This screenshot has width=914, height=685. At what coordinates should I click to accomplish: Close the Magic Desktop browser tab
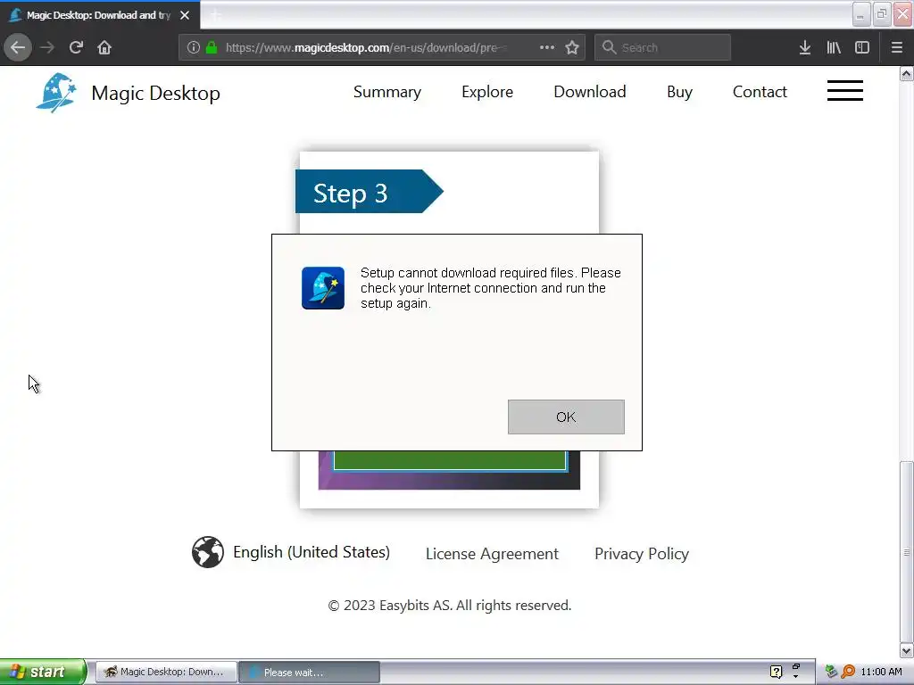click(185, 15)
